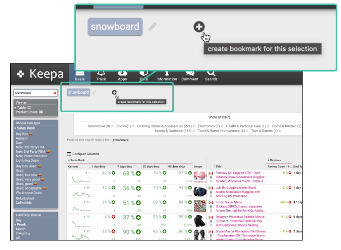Filter by Toys & Games (4)
This screenshot has height=250, width=341.
pos(264,131)
